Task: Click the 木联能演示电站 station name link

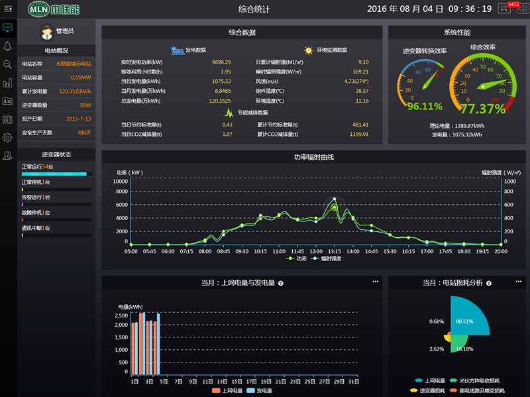Action: pyautogui.click(x=73, y=64)
